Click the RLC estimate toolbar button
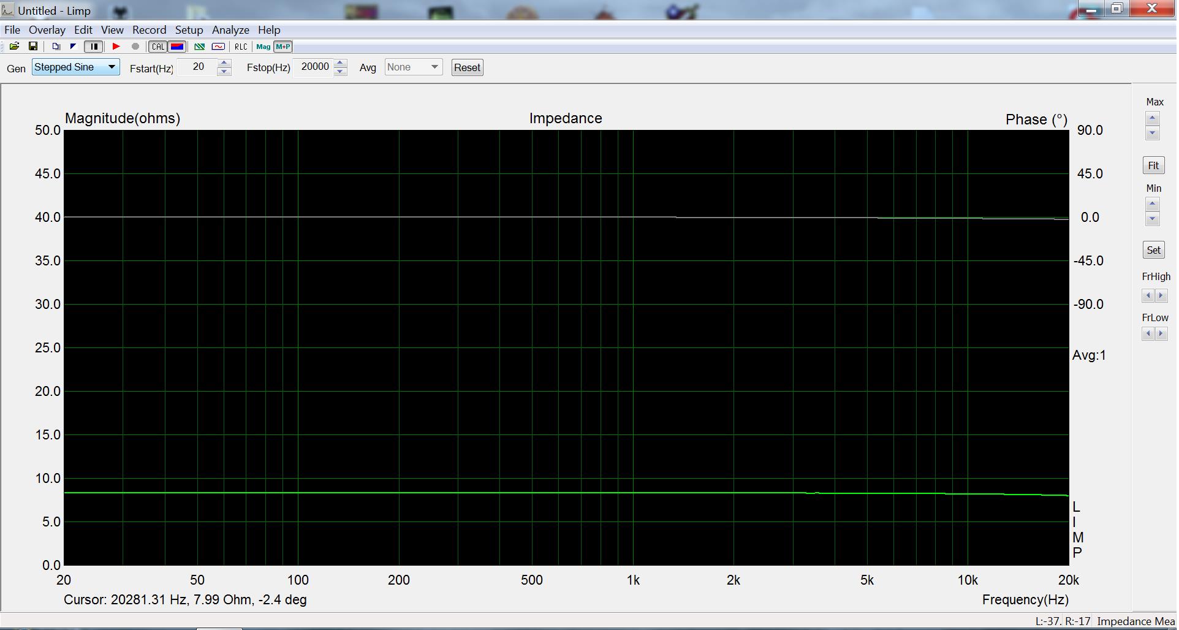Screen dimensions: 1179x630 (241, 47)
